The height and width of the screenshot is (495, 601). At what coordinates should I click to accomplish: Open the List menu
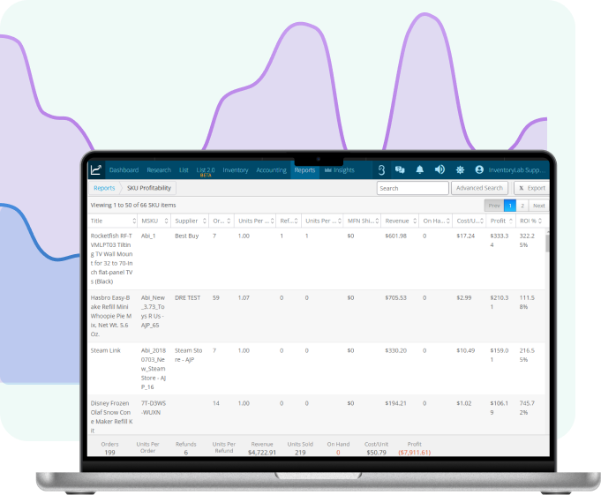184,170
